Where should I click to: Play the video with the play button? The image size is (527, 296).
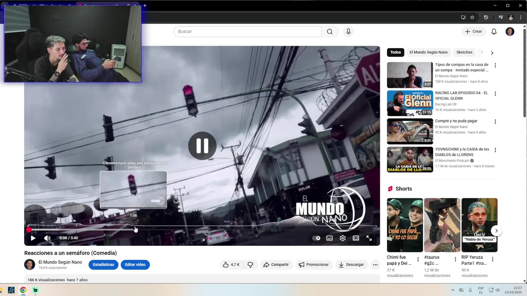click(33, 238)
